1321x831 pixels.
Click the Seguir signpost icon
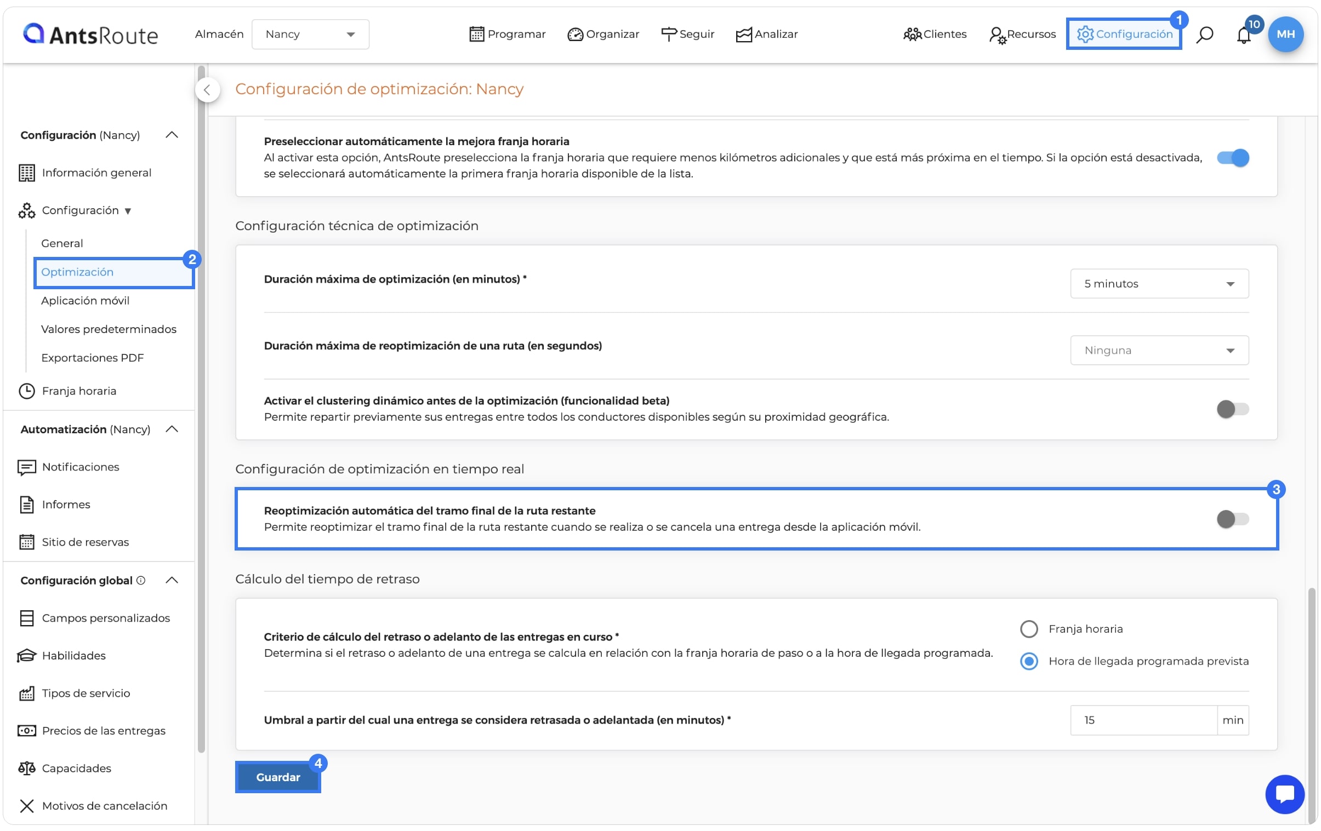668,34
